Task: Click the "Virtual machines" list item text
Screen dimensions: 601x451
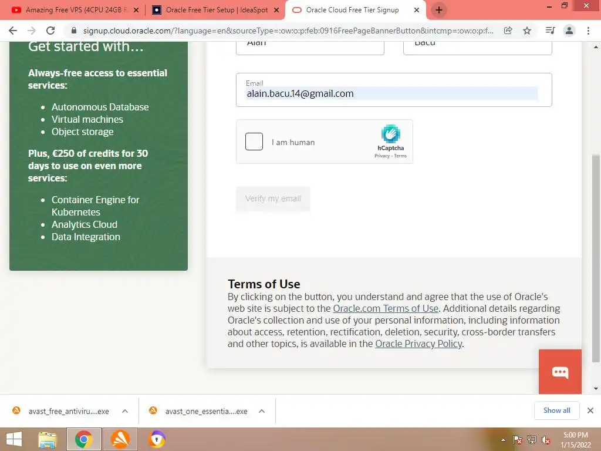Action: pos(87,119)
